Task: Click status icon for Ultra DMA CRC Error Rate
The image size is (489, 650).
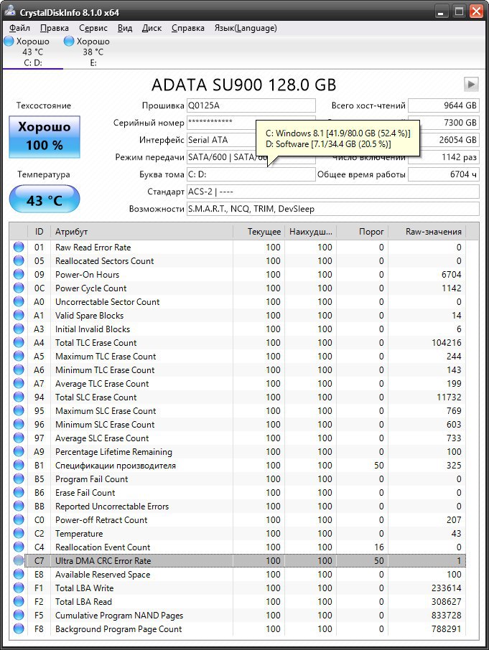Action: [19, 561]
